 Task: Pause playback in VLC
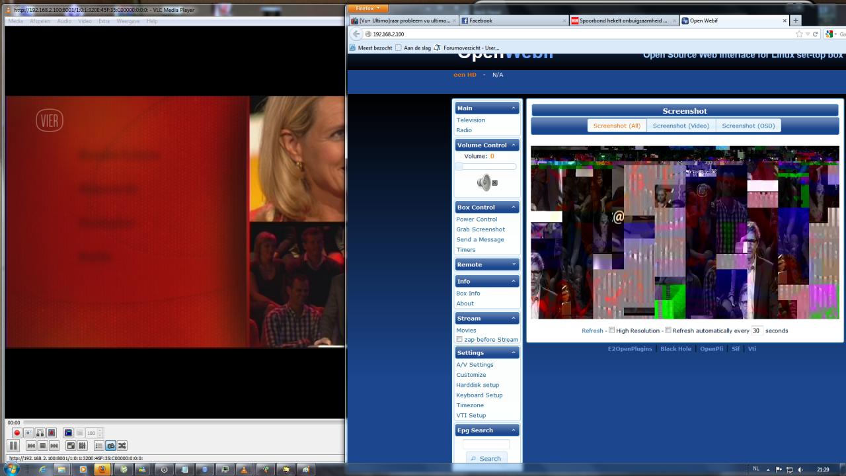pos(13,446)
